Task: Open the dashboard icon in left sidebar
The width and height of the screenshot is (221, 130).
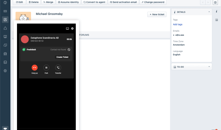Action: tap(5, 3)
